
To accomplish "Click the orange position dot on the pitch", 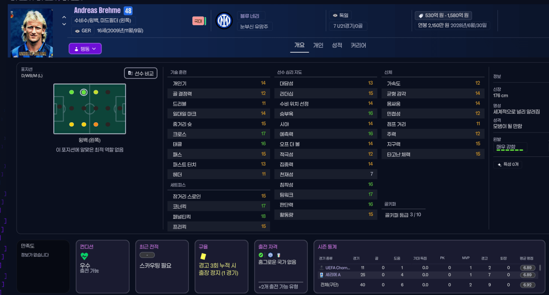I will point(96,124).
